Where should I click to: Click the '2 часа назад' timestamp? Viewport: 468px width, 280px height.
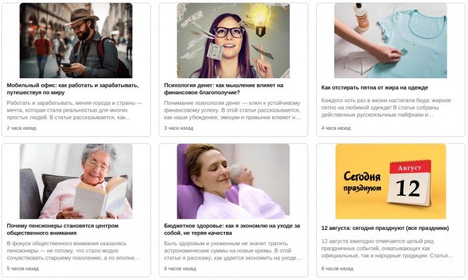coord(21,128)
